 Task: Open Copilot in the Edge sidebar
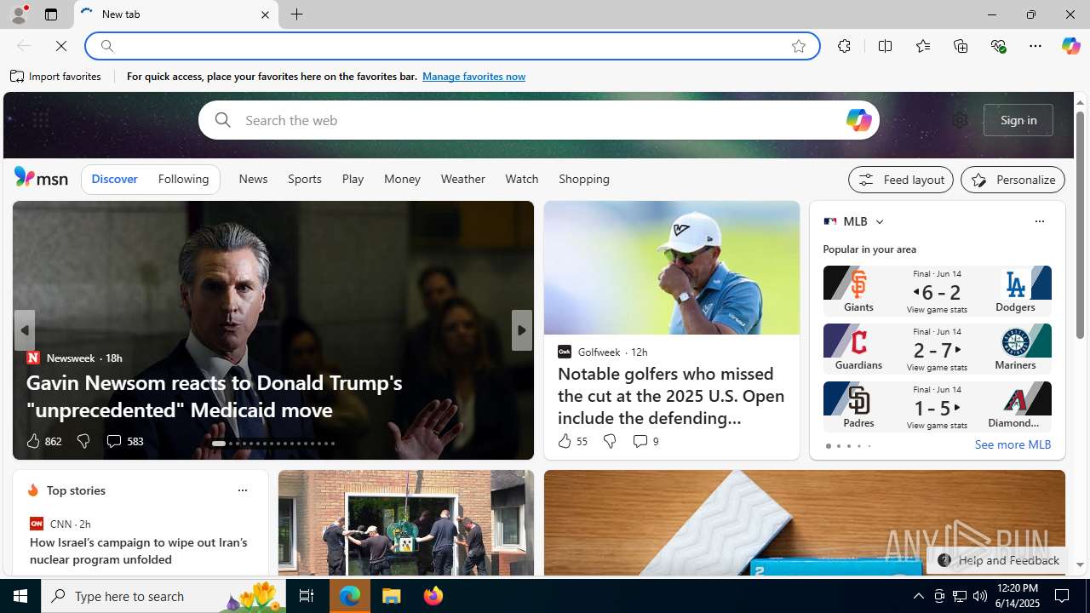tap(1070, 46)
